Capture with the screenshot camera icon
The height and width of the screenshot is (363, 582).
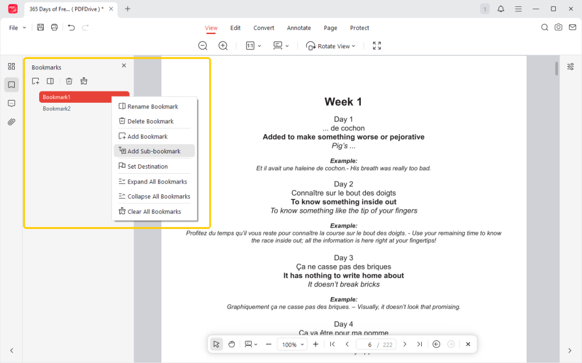(x=558, y=27)
